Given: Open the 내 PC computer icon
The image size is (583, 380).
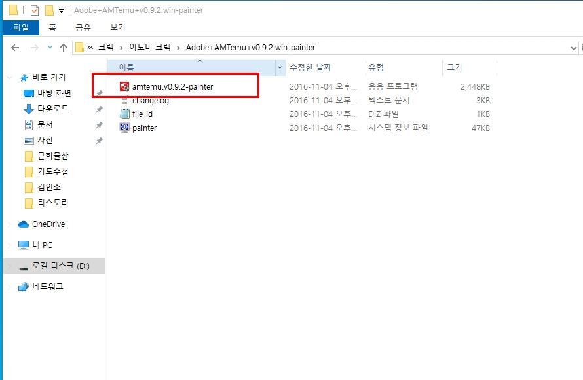Looking at the screenshot, I should 24,245.
